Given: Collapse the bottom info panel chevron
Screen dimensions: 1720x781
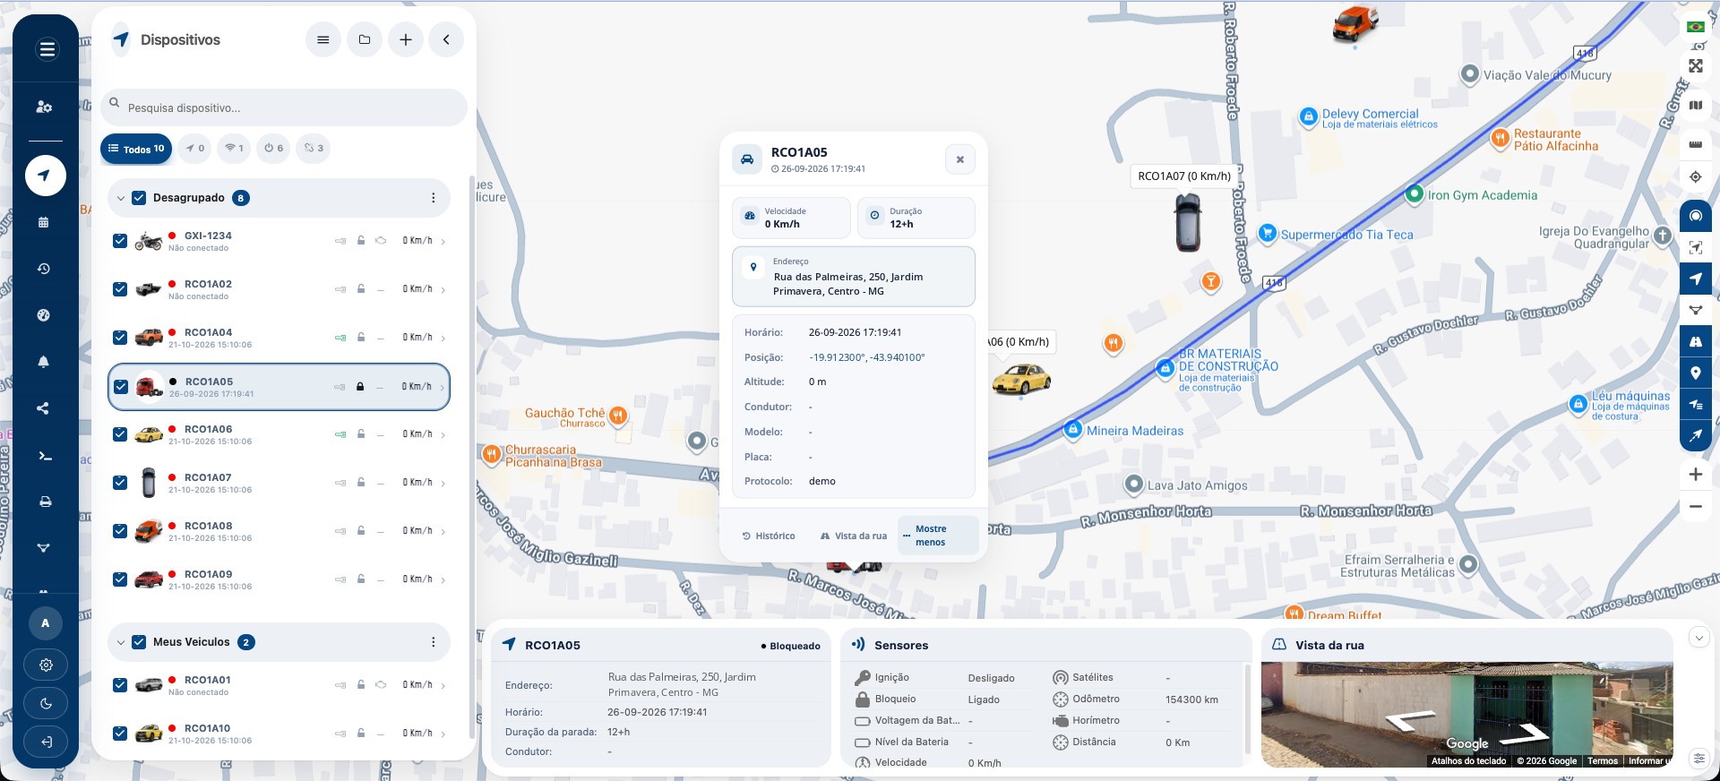Looking at the screenshot, I should pyautogui.click(x=1699, y=638).
